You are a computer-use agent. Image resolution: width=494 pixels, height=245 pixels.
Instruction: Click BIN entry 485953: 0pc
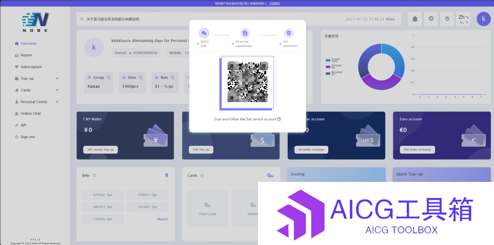point(103,207)
